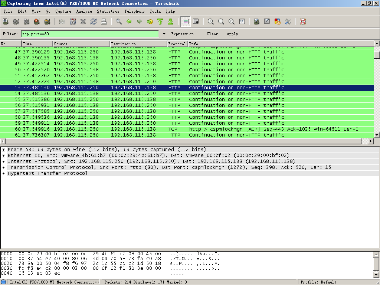Open the Edit menu
Viewport: 380px width, 285px height.
pyautogui.click(x=22, y=12)
